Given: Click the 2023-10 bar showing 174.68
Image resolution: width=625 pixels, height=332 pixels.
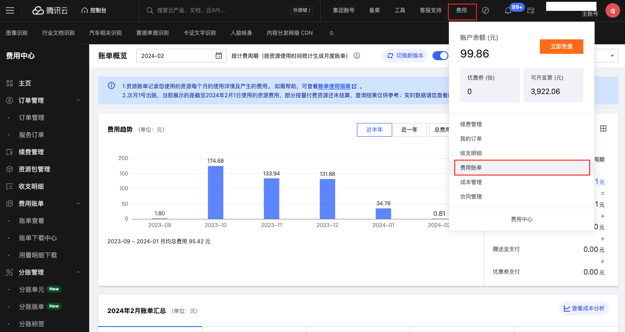Looking at the screenshot, I should [x=216, y=192].
